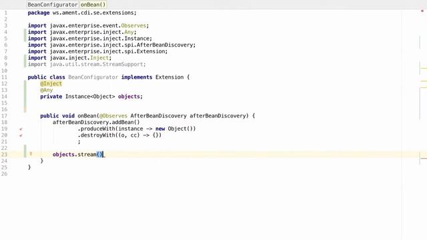The height and width of the screenshot is (240, 427).
Task: Click the lambda gutter icon on line 19
Action: pos(21,129)
